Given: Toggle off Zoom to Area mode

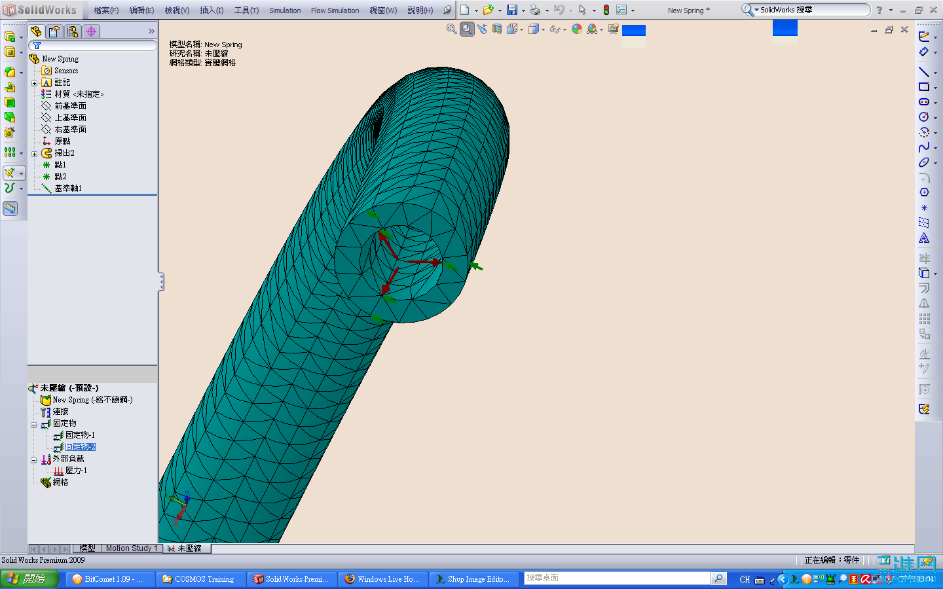Looking at the screenshot, I should point(467,29).
